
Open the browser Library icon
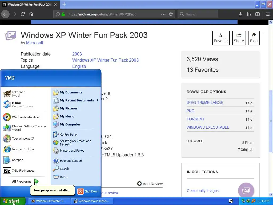249,14
